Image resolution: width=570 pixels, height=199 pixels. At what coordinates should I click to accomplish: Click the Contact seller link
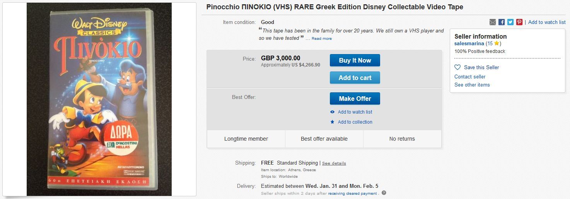pyautogui.click(x=470, y=77)
